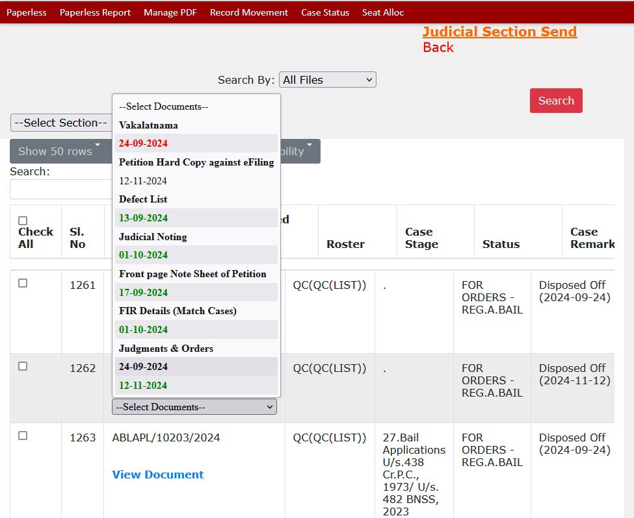Click the Judicial Section Send link
Viewport: 634px width, 518px height.
click(499, 32)
